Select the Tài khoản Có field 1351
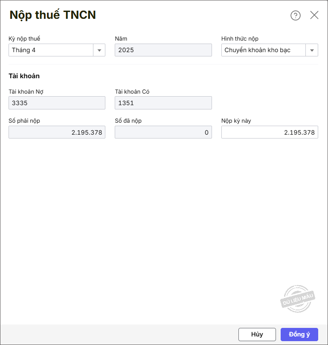 (x=163, y=103)
